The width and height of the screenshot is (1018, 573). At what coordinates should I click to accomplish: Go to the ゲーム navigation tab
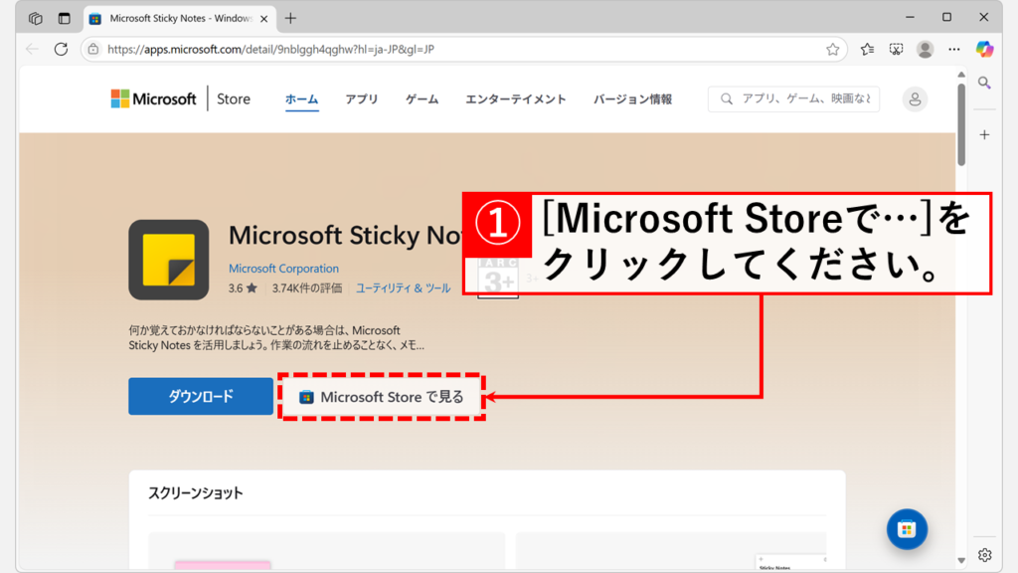tap(422, 99)
